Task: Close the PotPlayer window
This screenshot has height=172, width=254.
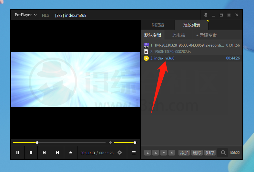Action: click(x=237, y=15)
